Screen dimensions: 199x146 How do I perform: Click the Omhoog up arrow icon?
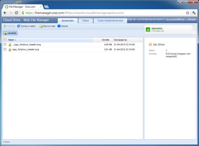(x=5, y=26)
